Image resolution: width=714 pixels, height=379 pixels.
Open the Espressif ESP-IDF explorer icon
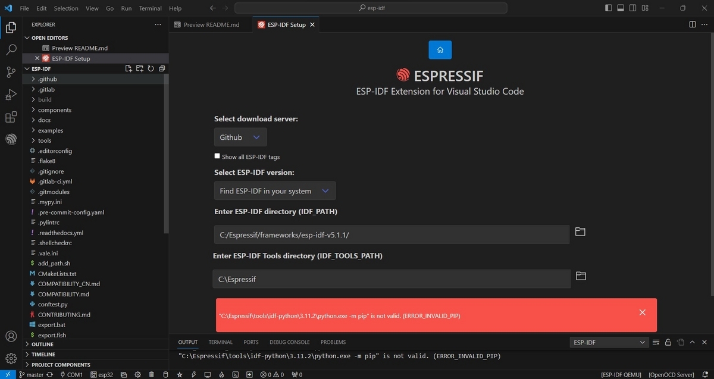tap(11, 139)
